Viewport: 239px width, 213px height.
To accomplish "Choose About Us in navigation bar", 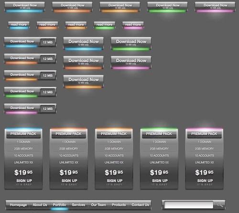I will pos(40,205).
